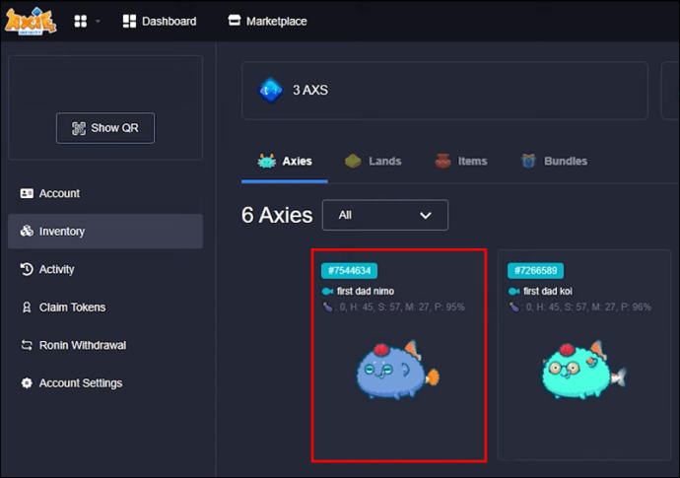Click the Inventory cubes icon

point(27,231)
